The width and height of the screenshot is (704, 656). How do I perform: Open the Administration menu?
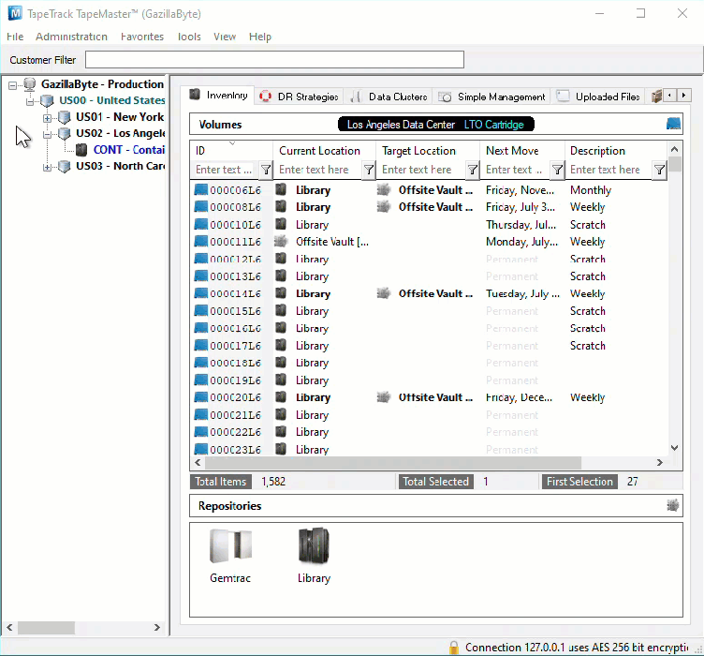71,37
